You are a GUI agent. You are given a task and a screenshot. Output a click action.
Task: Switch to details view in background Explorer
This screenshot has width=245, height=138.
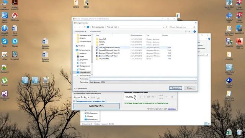click(206, 124)
